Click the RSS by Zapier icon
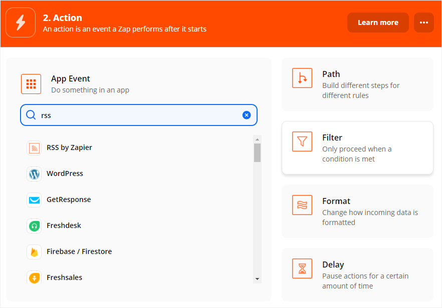This screenshot has height=308, width=442. click(34, 148)
